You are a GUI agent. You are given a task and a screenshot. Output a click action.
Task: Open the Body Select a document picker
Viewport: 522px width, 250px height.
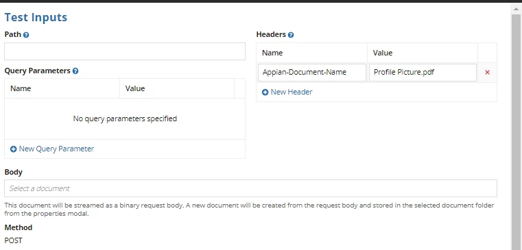point(250,188)
